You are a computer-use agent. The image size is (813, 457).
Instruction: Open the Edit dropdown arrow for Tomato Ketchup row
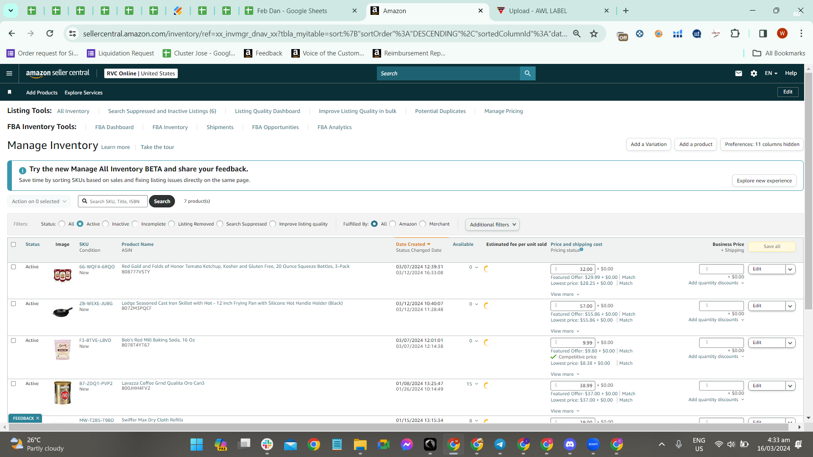click(790, 269)
